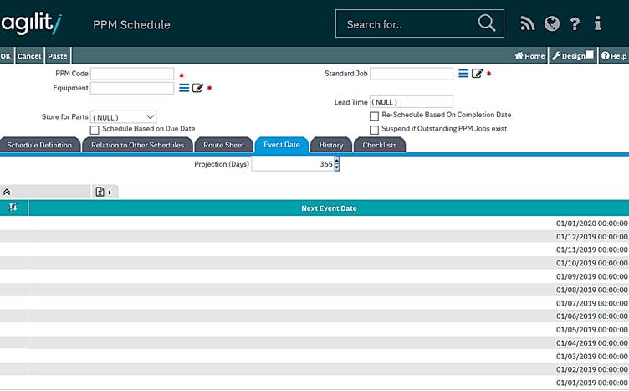This screenshot has width=629, height=391.
Task: Click the question mark help icon in header
Action: (x=575, y=23)
